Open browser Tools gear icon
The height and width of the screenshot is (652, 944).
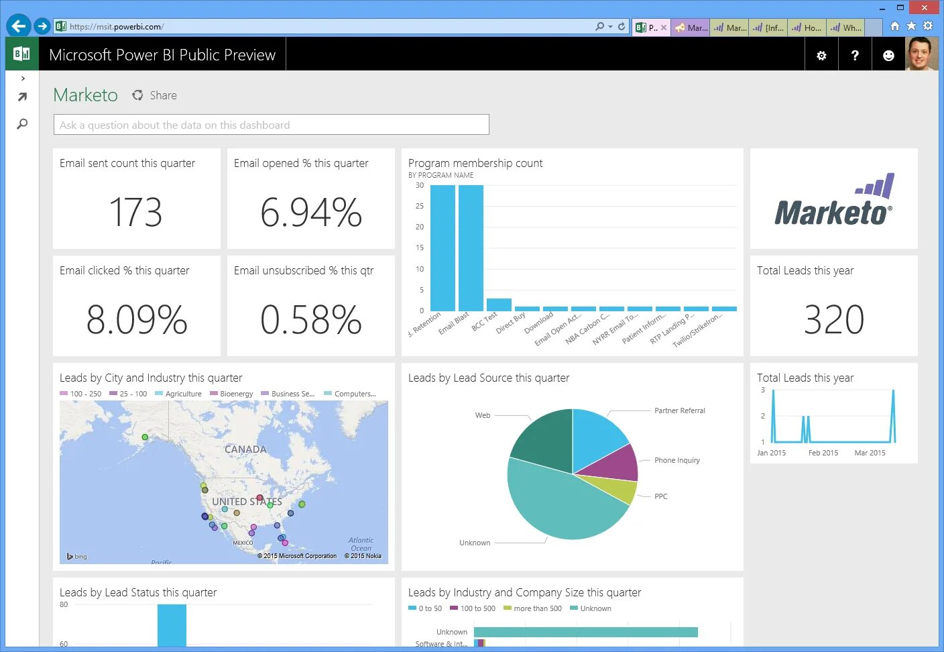coord(928,26)
